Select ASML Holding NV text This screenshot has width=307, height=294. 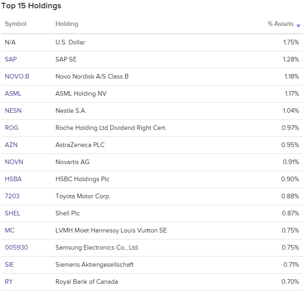pyautogui.click(x=81, y=94)
